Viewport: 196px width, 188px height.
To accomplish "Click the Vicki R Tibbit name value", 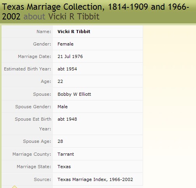I will pos(74,32).
